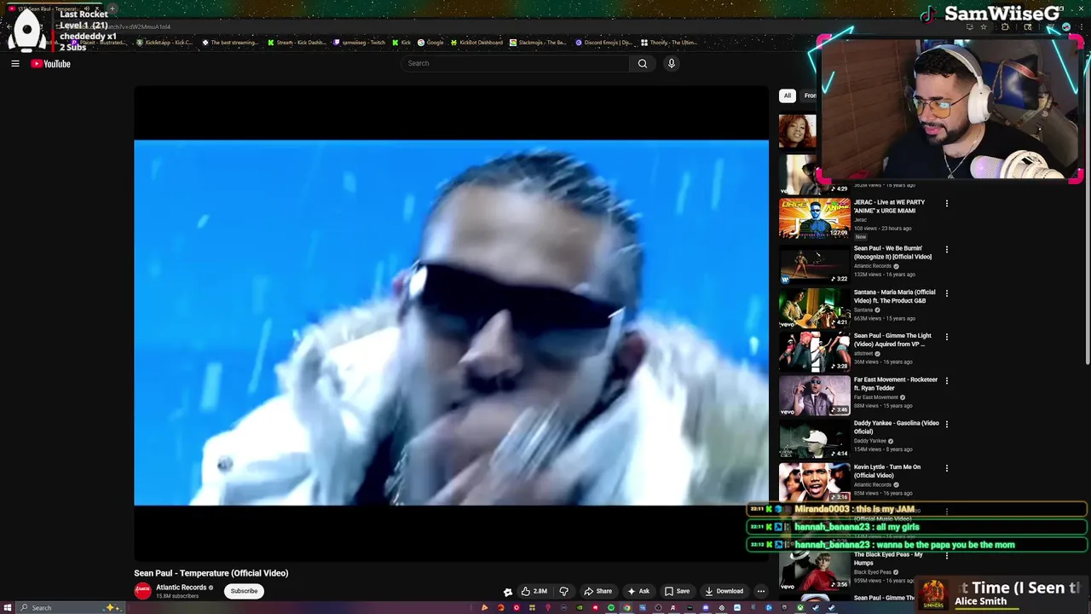Open Thonify bookmark
Screen dimensions: 1091x614
coord(669,43)
